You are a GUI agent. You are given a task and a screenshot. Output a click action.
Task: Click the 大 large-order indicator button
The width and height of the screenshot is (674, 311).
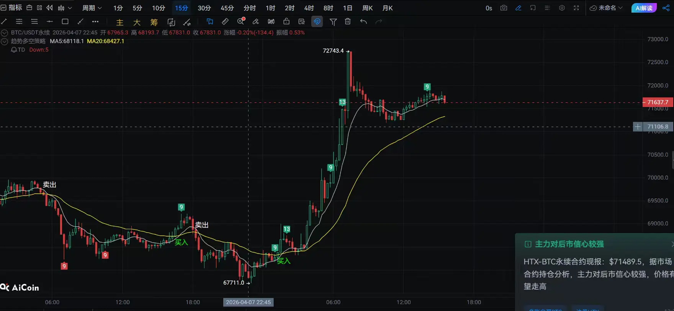(137, 22)
